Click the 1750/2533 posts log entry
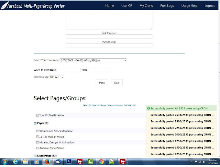This screenshot has width=220, height=167. [181, 141]
